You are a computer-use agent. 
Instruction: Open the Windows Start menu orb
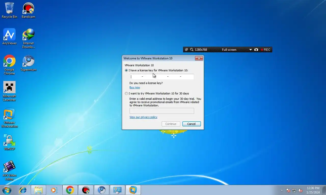click(7, 190)
